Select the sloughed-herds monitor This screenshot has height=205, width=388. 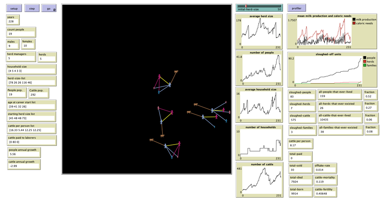pos(302,107)
